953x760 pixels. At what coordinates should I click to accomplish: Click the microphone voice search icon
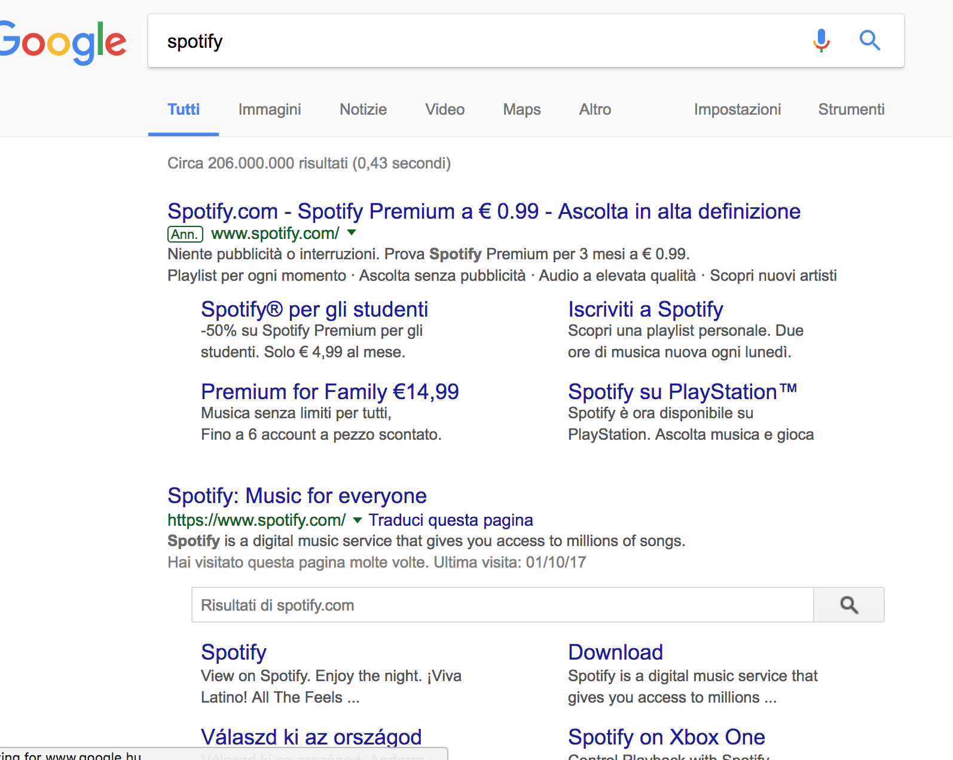click(821, 41)
